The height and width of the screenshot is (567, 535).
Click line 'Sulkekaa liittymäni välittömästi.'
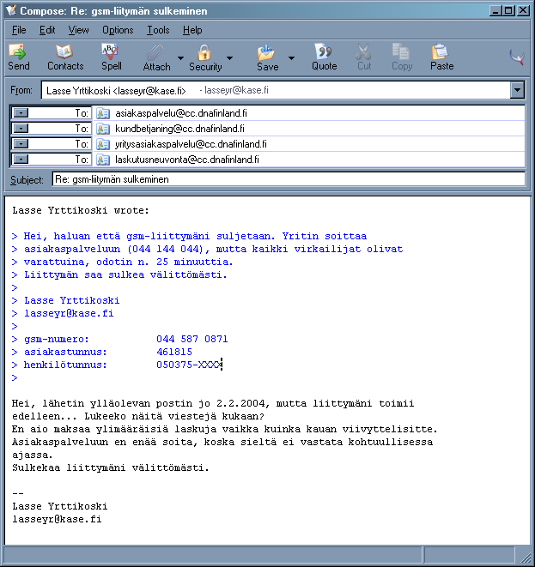coord(111,467)
